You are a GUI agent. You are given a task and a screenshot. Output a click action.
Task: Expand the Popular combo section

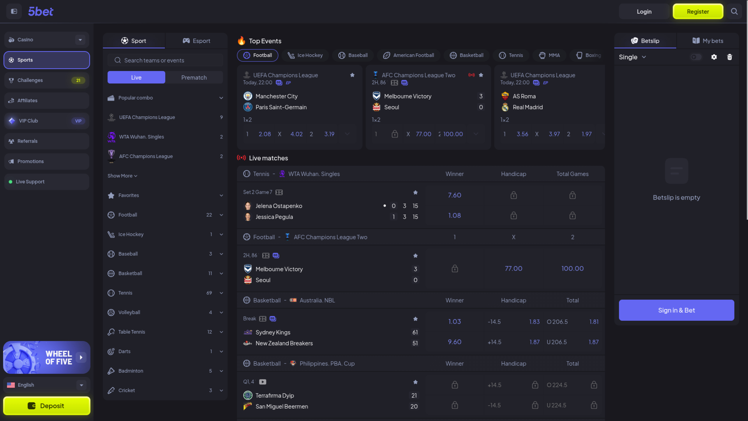[x=165, y=98]
